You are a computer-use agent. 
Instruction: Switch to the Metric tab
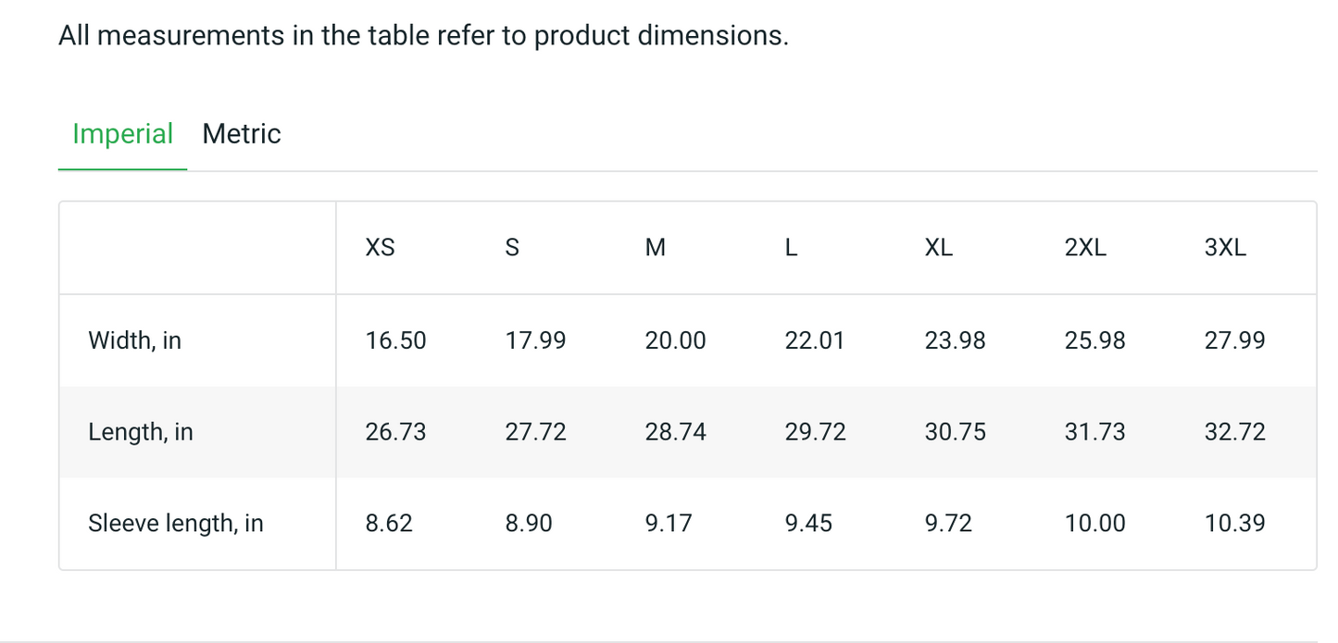click(x=241, y=134)
